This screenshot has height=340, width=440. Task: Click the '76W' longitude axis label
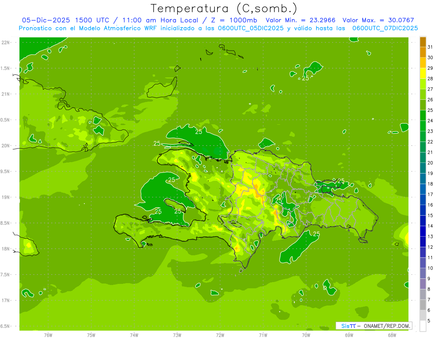[48, 335]
